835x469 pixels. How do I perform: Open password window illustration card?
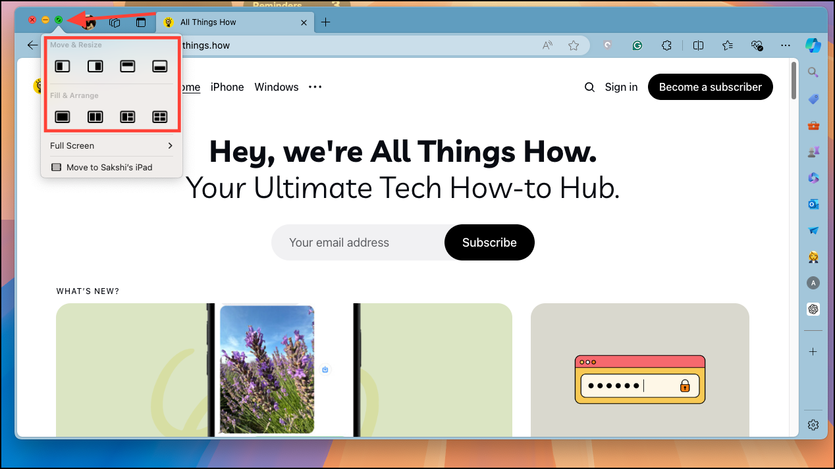(640, 370)
